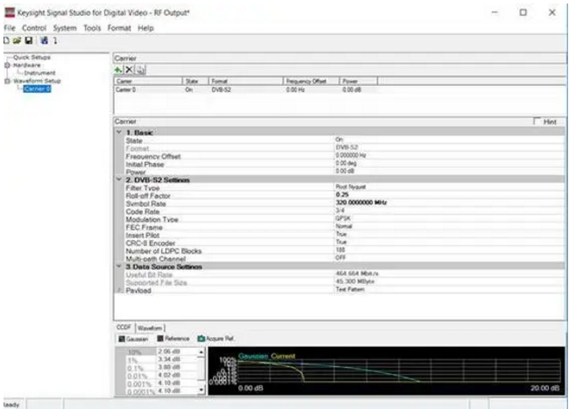The height and width of the screenshot is (409, 569).
Task: Click the Power column header
Action: (359, 81)
